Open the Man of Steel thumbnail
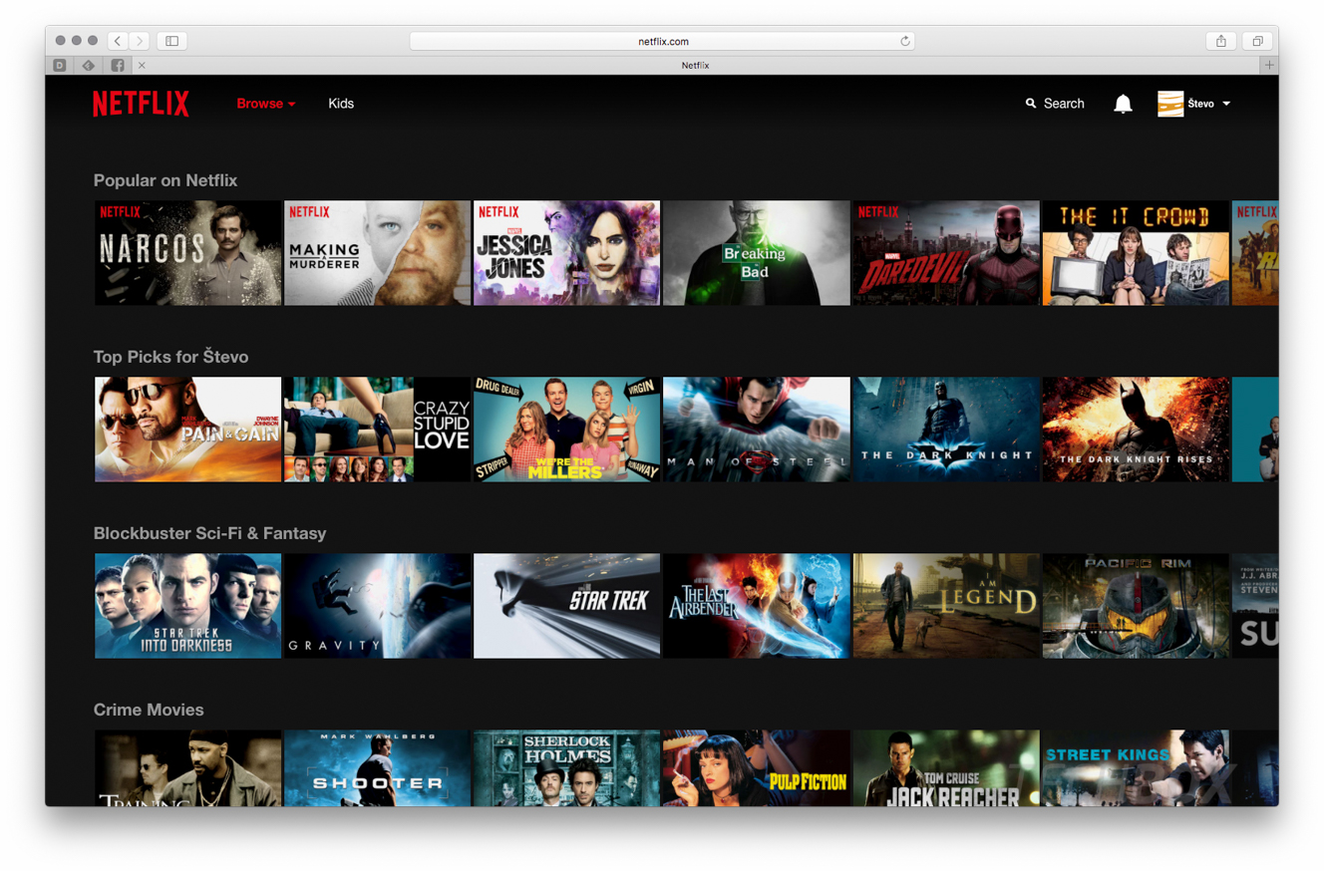Image resolution: width=1324 pixels, height=871 pixels. (x=757, y=430)
